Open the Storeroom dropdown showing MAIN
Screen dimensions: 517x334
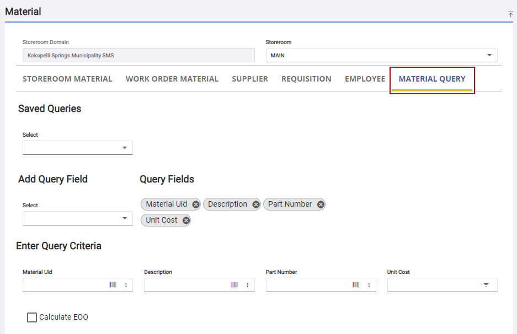[x=489, y=55]
